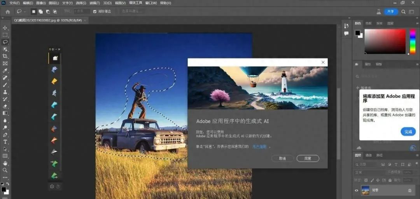Toggle the anti-alias checkbox
The height and width of the screenshot is (199, 420).
click(94, 12)
